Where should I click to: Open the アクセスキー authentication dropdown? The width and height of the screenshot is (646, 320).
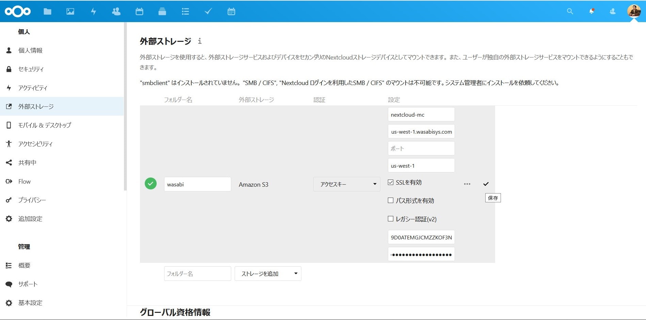347,184
